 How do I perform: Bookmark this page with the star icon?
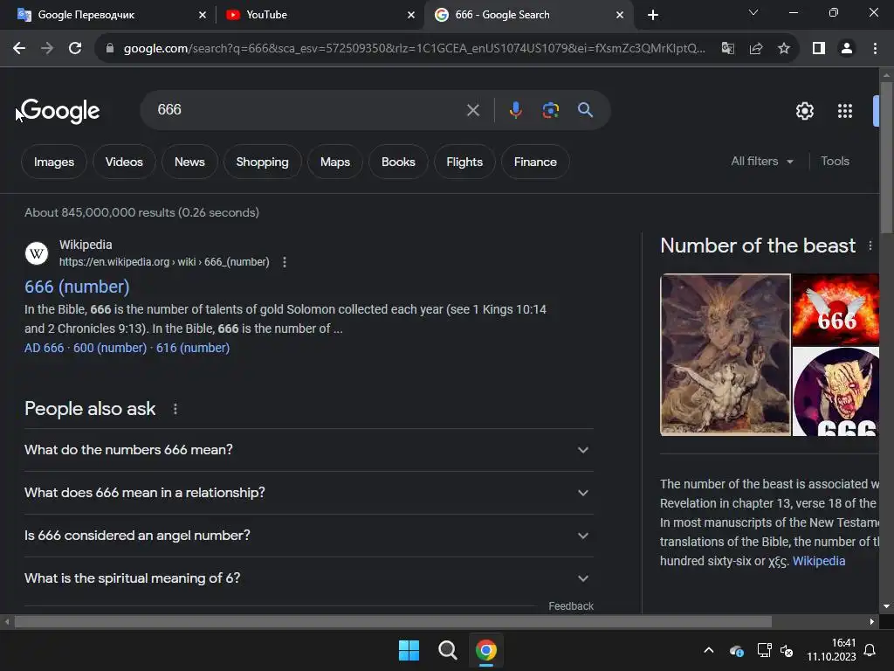pos(784,49)
